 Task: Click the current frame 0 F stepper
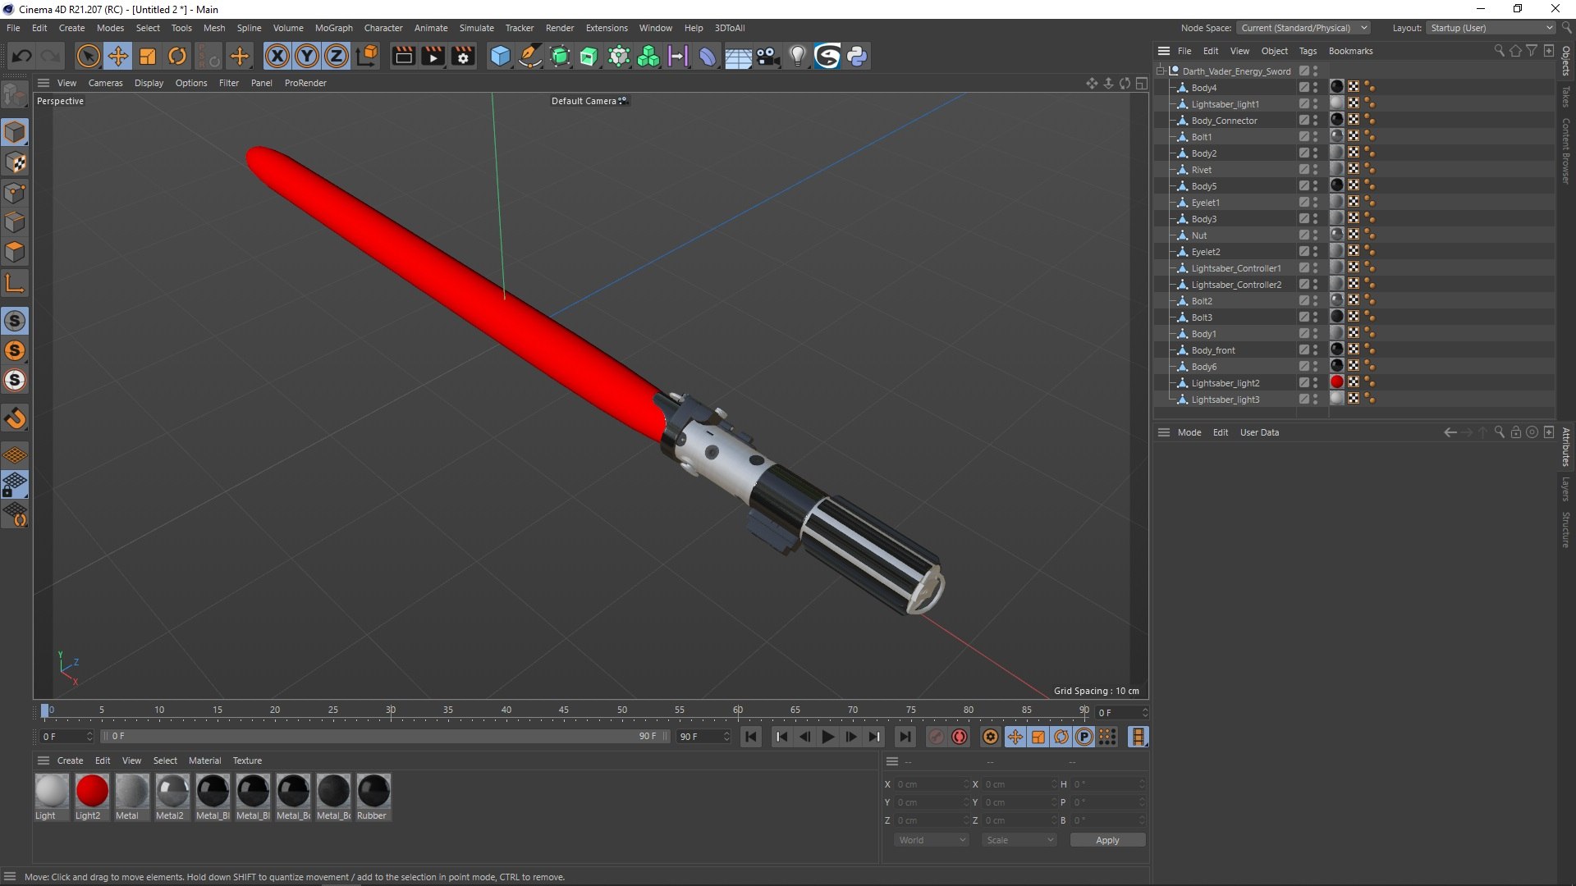click(x=1145, y=713)
